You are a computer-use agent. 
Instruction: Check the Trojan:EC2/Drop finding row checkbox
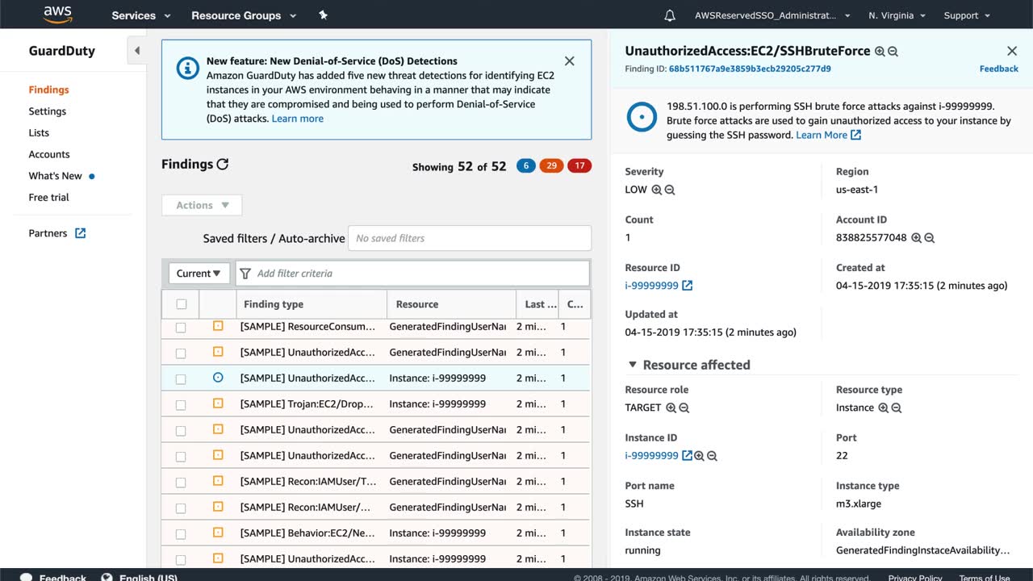tap(181, 404)
